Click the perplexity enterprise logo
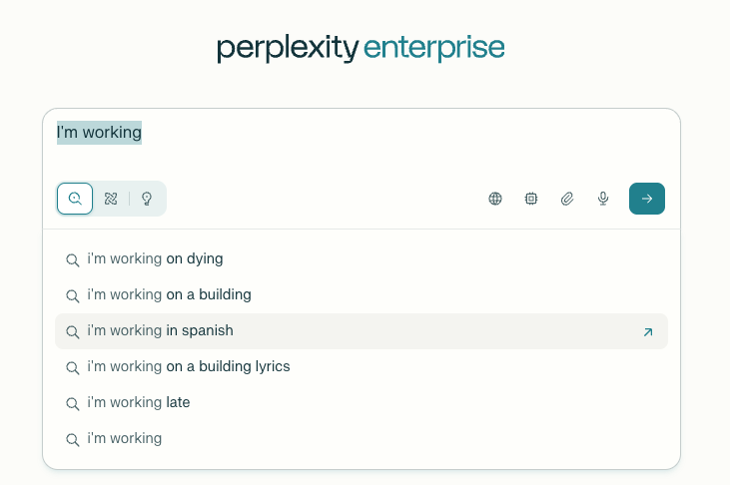 pos(361,48)
